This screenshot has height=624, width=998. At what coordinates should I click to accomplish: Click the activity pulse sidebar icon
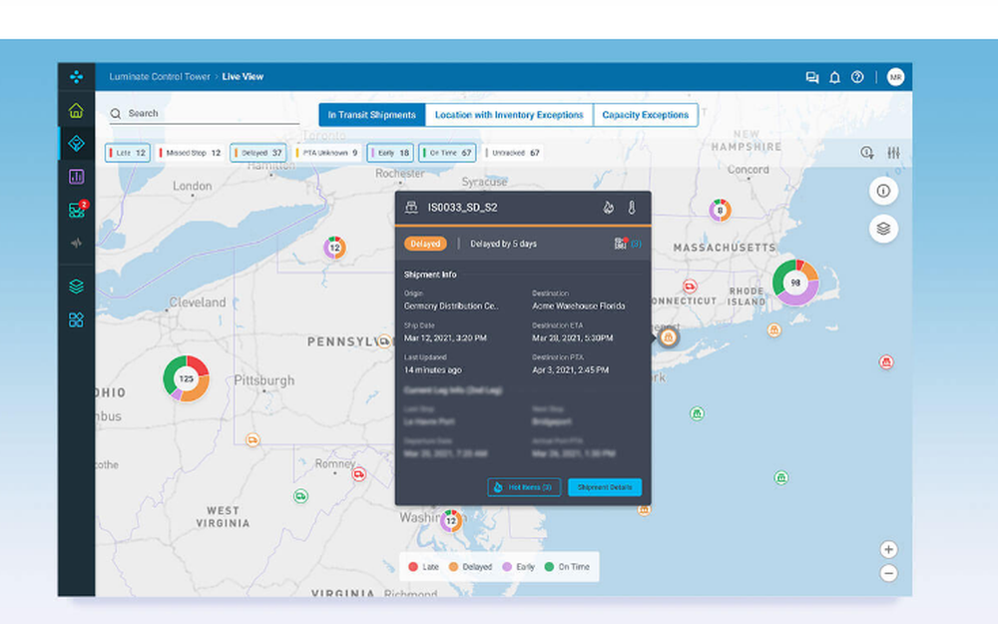click(x=76, y=243)
